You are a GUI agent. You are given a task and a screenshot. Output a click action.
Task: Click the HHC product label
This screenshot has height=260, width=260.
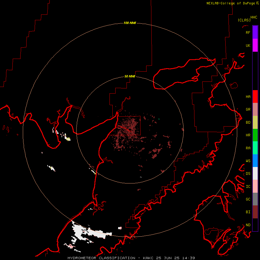coord(254,17)
